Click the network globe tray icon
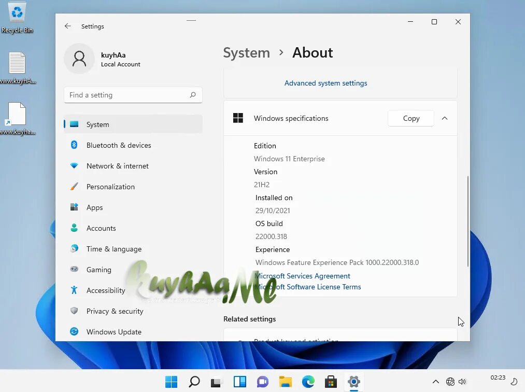This screenshot has height=392, width=525. 450,381
